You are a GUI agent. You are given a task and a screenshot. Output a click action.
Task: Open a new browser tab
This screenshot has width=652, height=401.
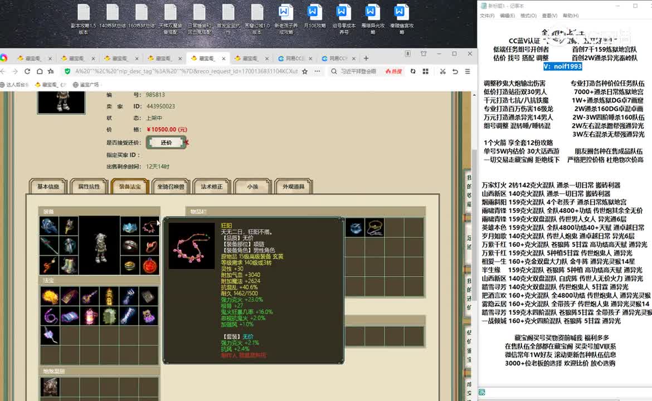(366, 58)
